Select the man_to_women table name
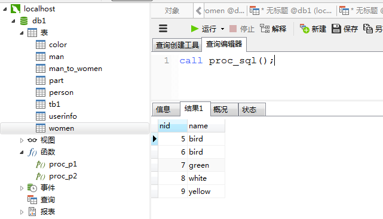Screen dimensions: 383x219 pos(75,69)
